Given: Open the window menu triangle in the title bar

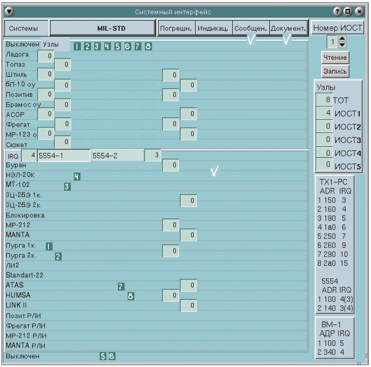Looking at the screenshot, I should pos(9,12).
